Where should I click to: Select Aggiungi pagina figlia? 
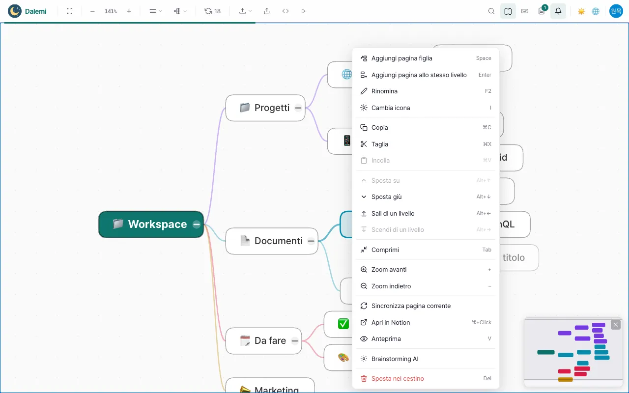point(426,58)
